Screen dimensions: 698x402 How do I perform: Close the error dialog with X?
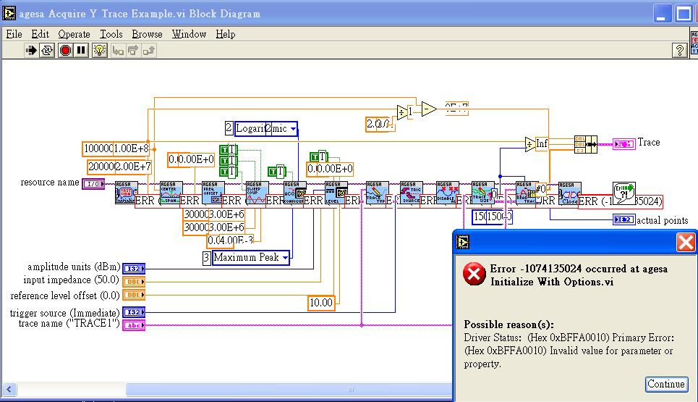685,242
